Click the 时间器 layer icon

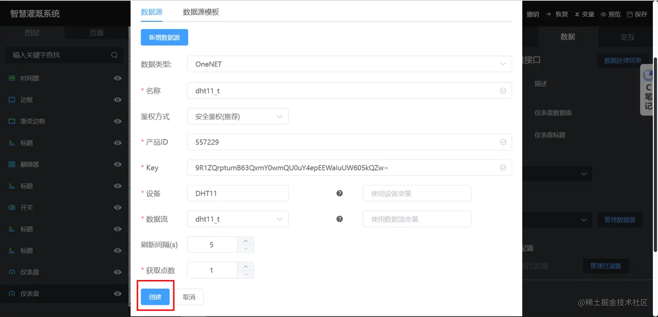pyautogui.click(x=12, y=78)
